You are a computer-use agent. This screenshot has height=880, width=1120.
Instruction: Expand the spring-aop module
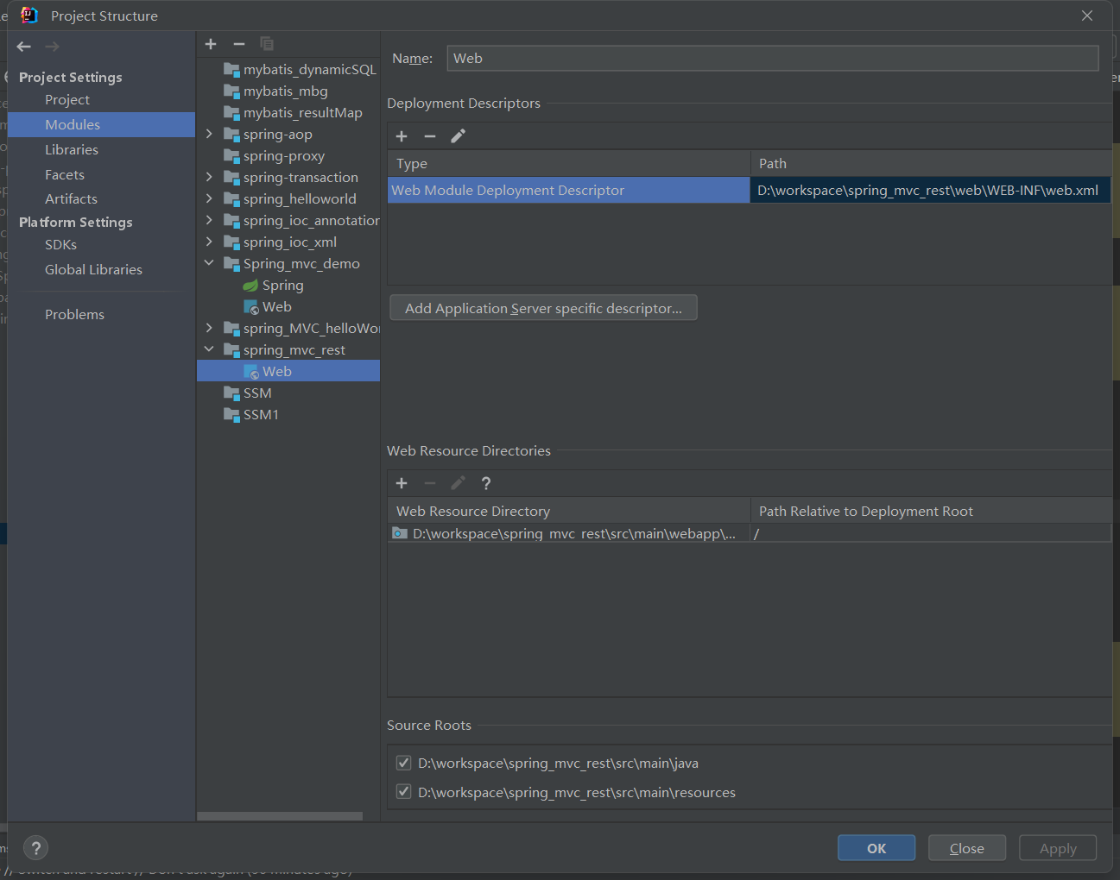209,134
